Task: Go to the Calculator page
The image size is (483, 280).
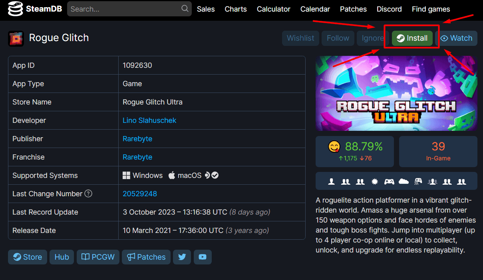Action: pyautogui.click(x=274, y=9)
